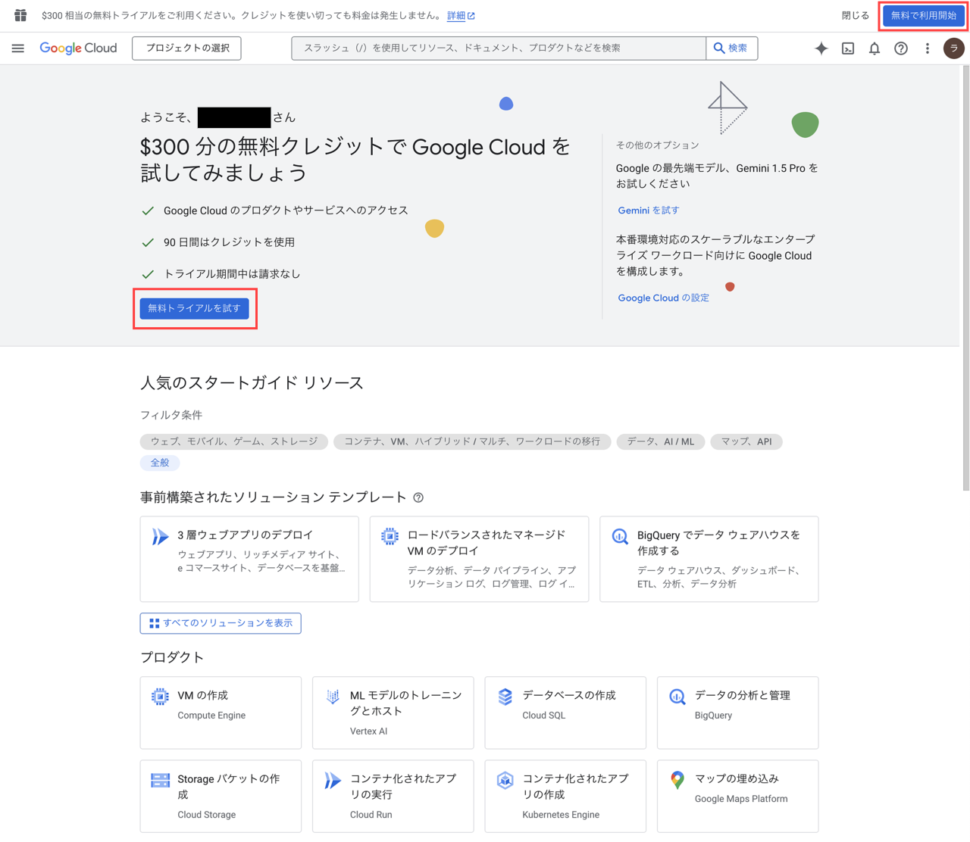
Task: Open the コンテナ化されたアプリの作成 title
Action: pos(576,787)
